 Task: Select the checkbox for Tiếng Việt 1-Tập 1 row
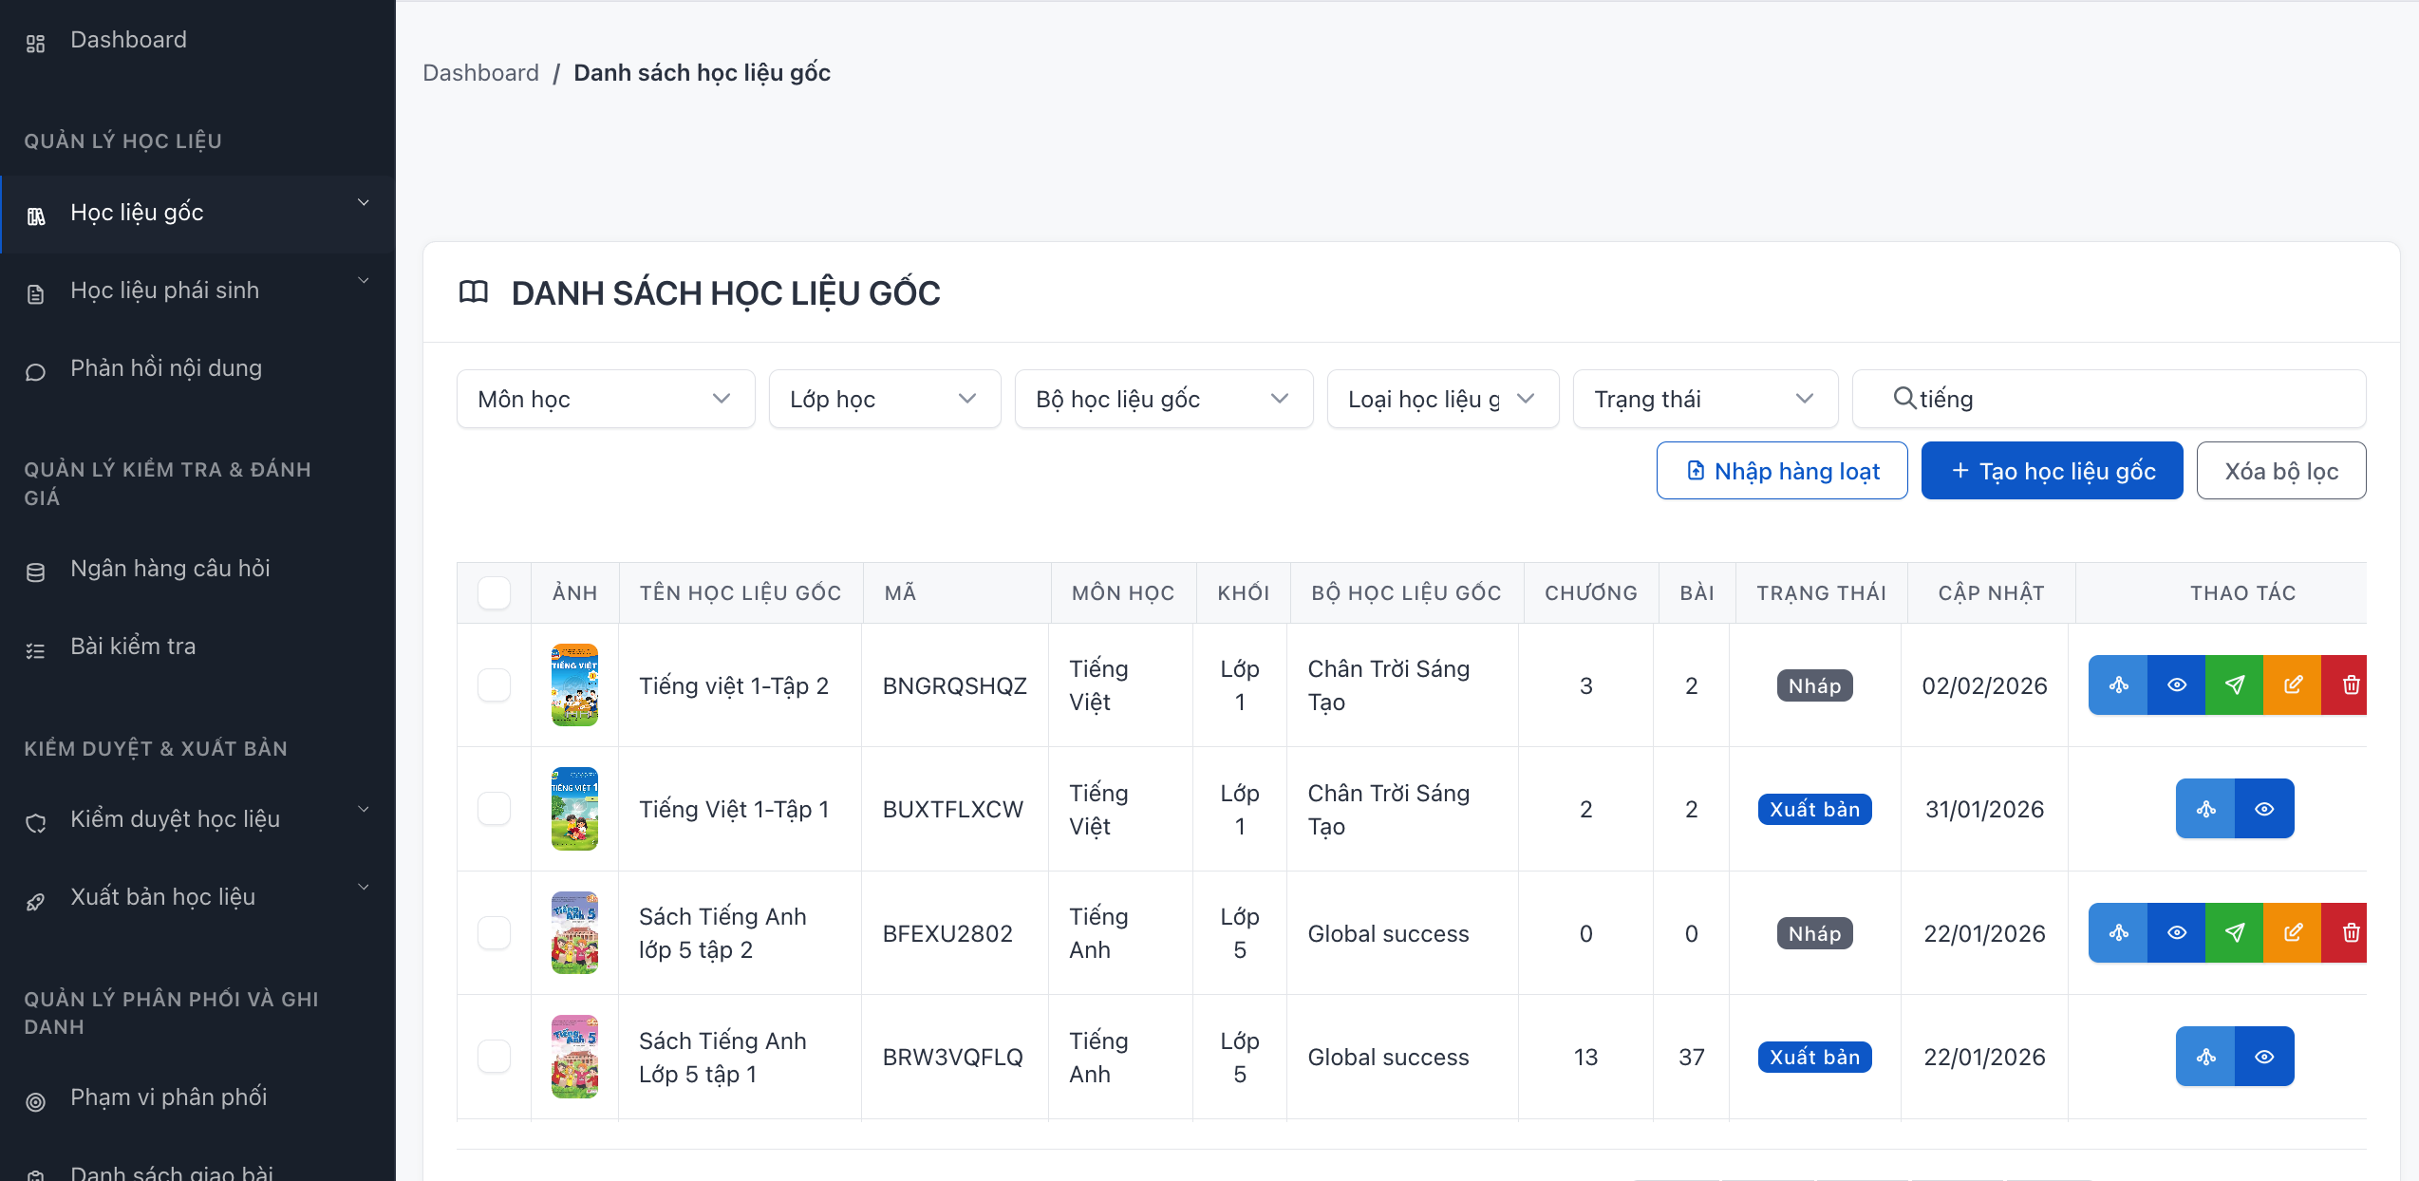[x=493, y=808]
